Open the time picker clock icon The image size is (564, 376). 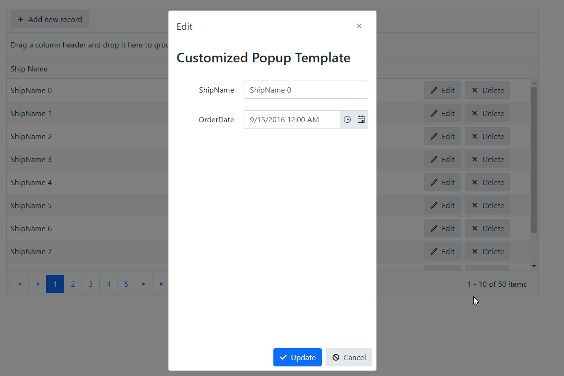(x=347, y=119)
